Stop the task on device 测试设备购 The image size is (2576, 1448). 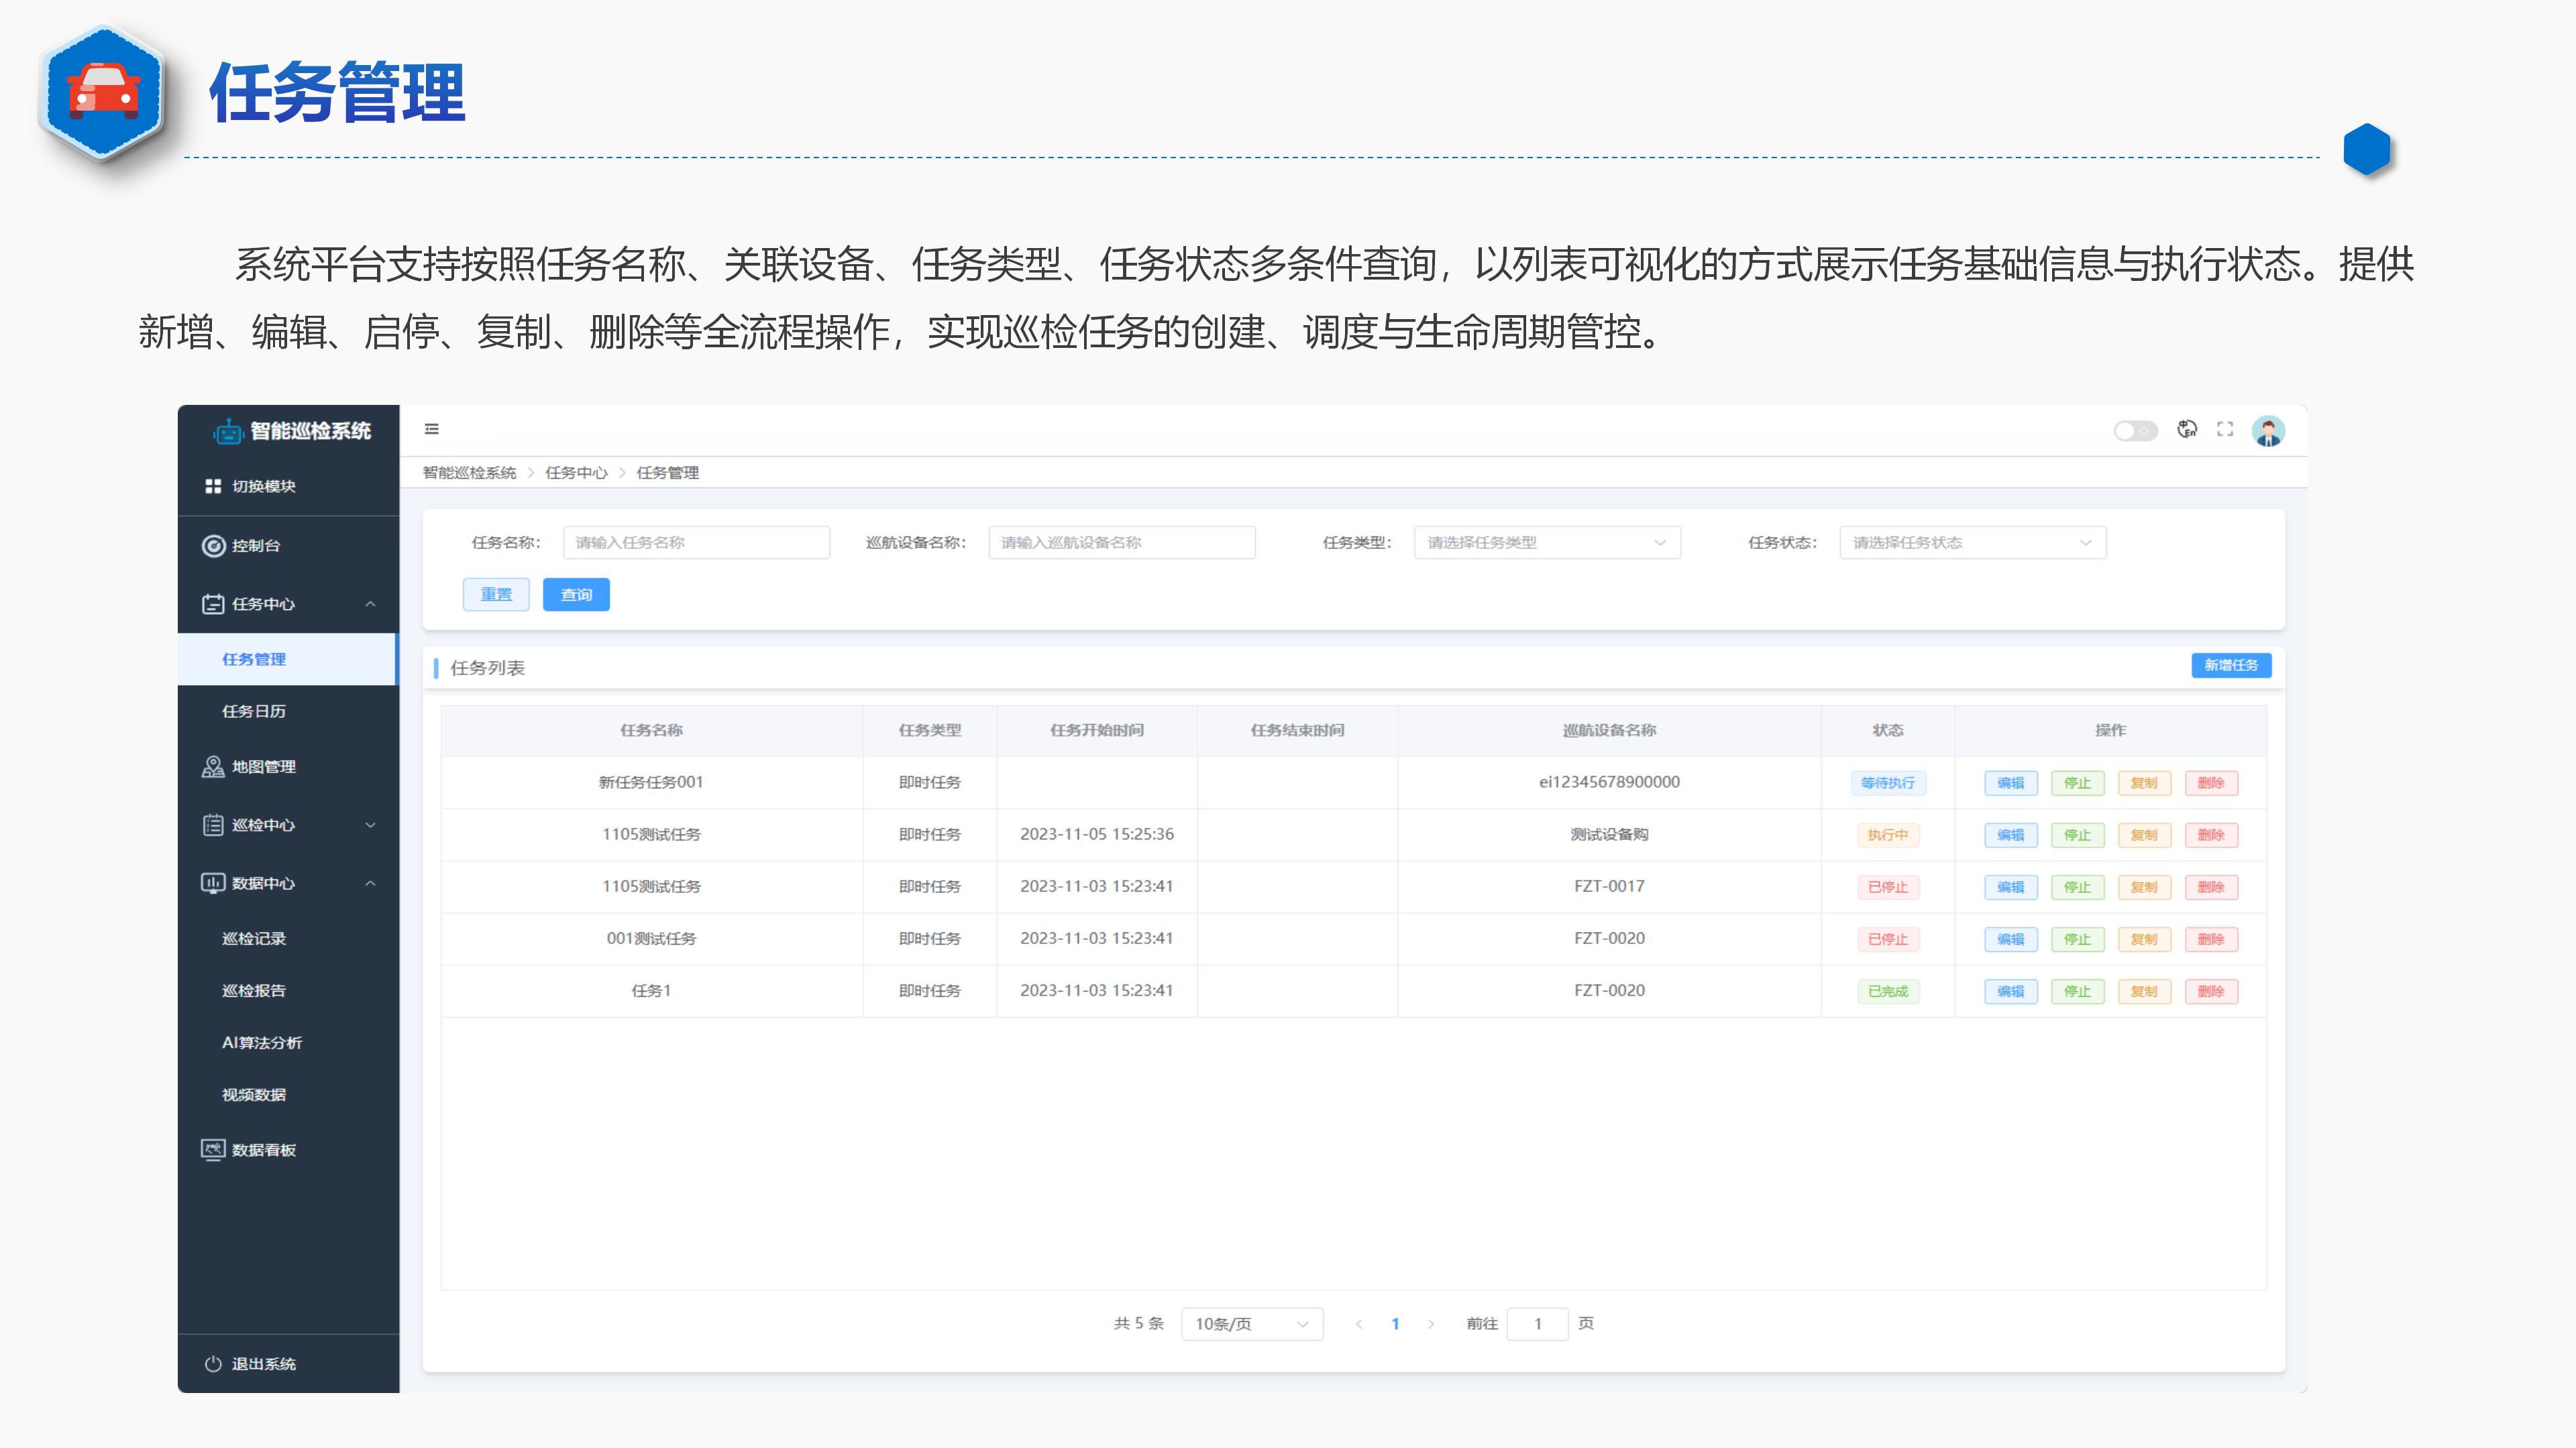pos(2078,835)
